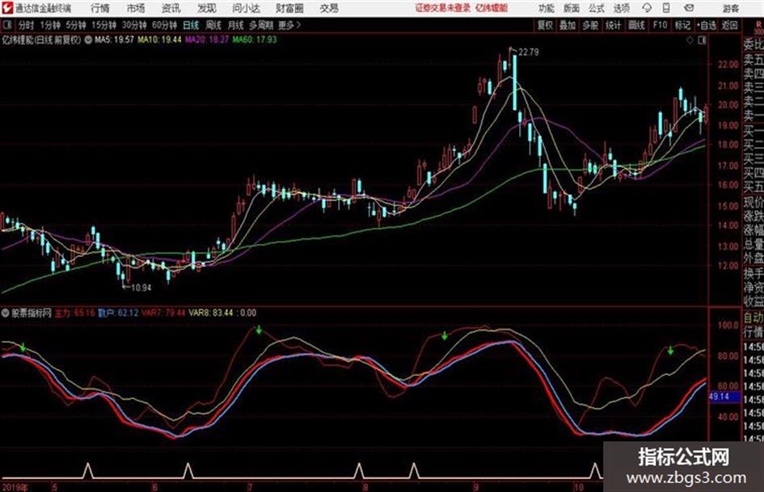Open the headset customer service icon

pyautogui.click(x=647, y=8)
